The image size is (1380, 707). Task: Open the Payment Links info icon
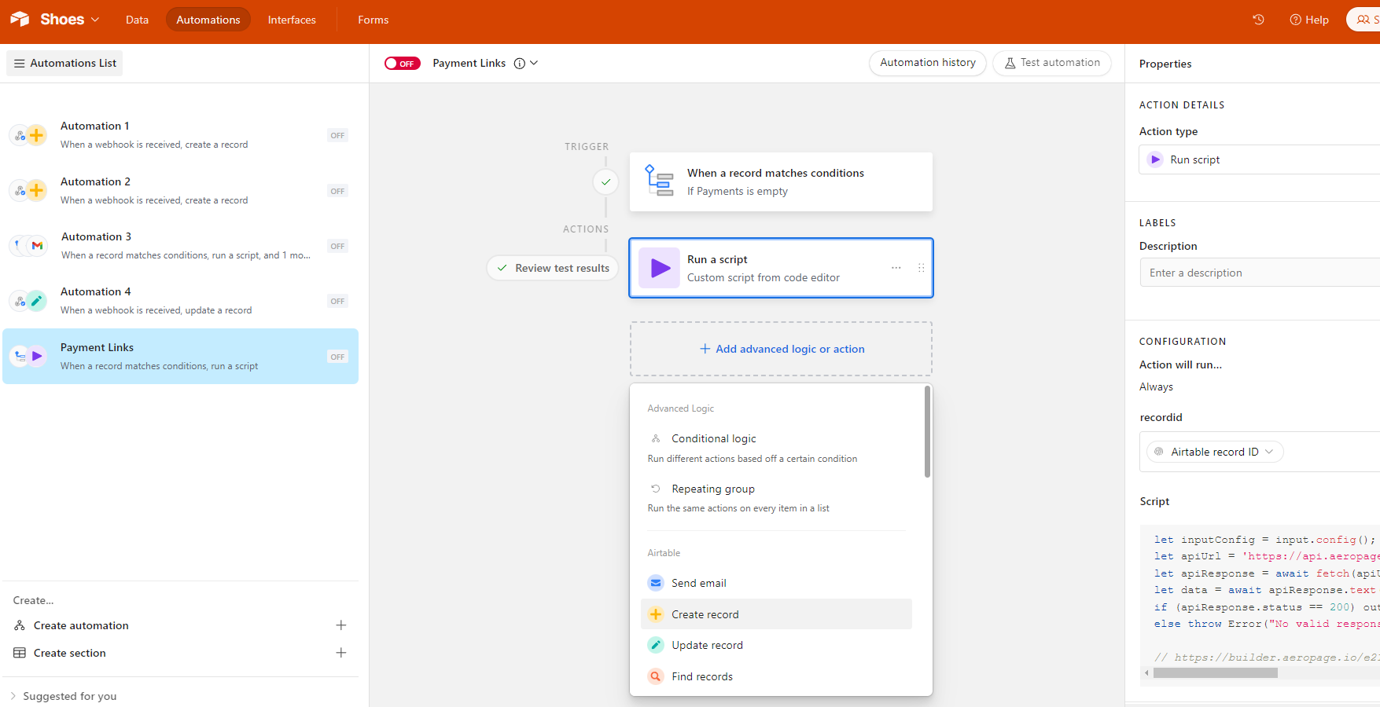coord(520,64)
